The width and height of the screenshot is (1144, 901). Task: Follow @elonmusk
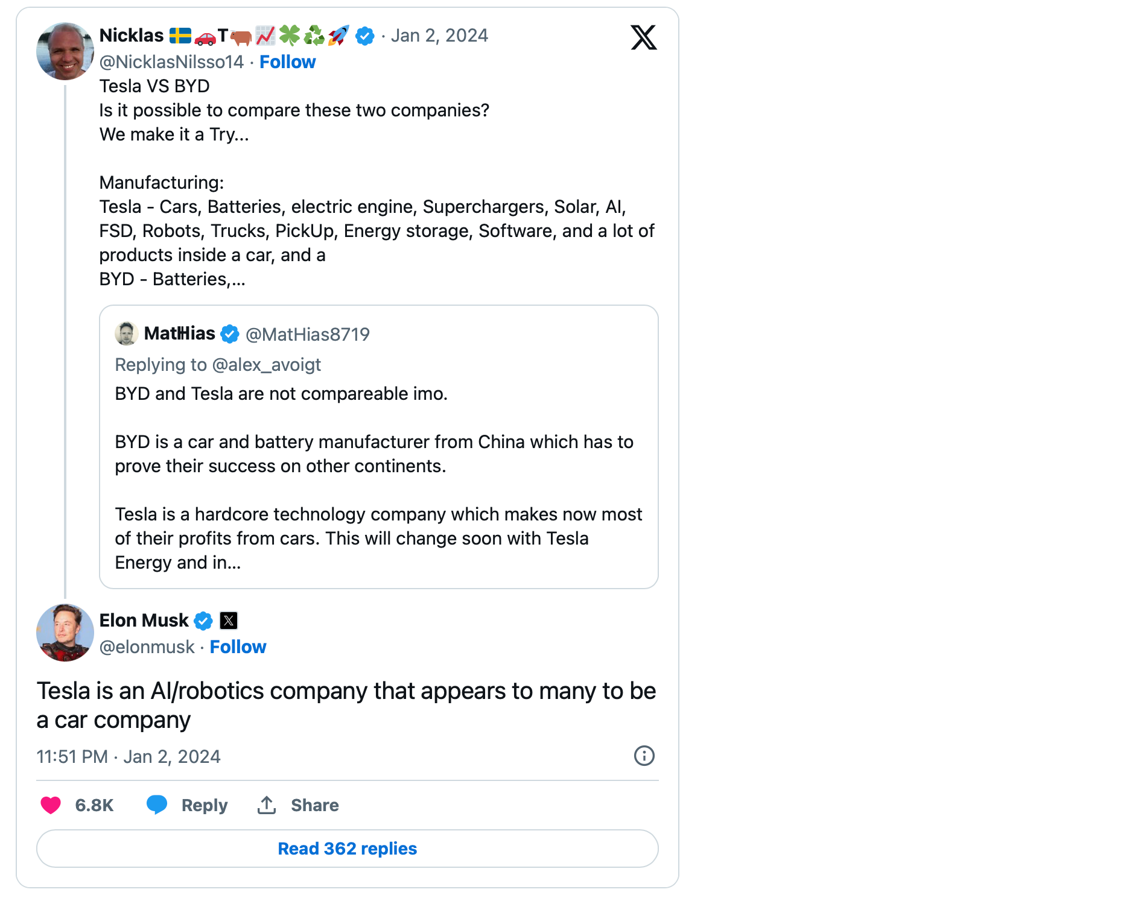238,647
